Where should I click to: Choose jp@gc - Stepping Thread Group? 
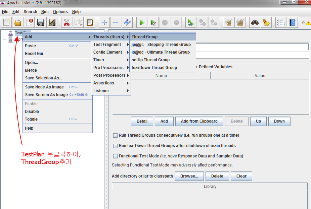click(163, 45)
